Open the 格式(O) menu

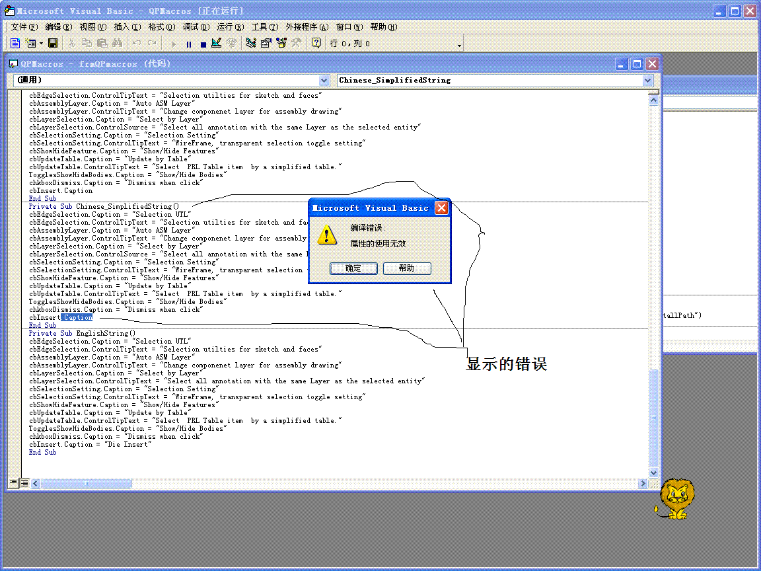coord(162,27)
